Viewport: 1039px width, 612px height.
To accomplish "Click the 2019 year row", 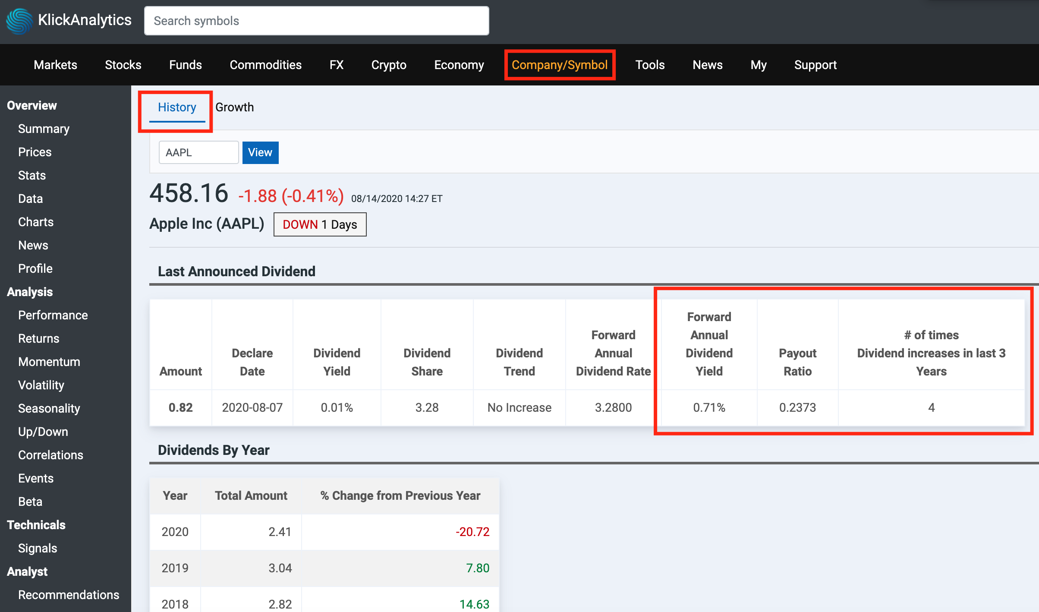I will (324, 568).
